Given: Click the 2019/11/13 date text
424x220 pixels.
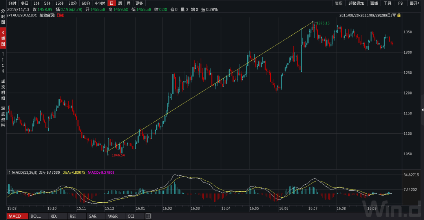Looking at the screenshot, I should 18,9.
